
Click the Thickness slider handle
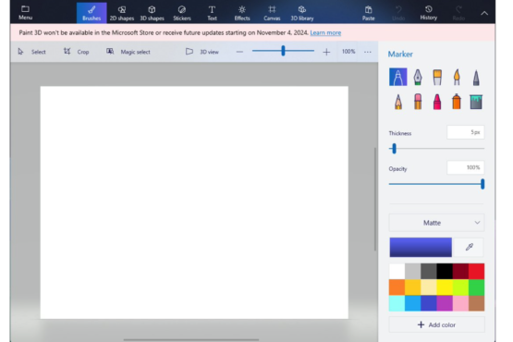(394, 149)
